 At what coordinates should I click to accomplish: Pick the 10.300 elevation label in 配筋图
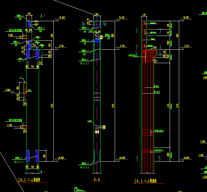pos(186,18)
